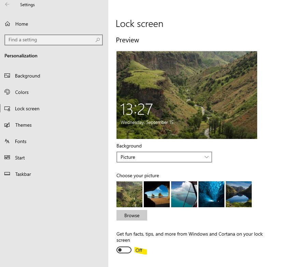This screenshot has width=291, height=267.
Task: Click the search magnifier icon
Action: (98, 40)
